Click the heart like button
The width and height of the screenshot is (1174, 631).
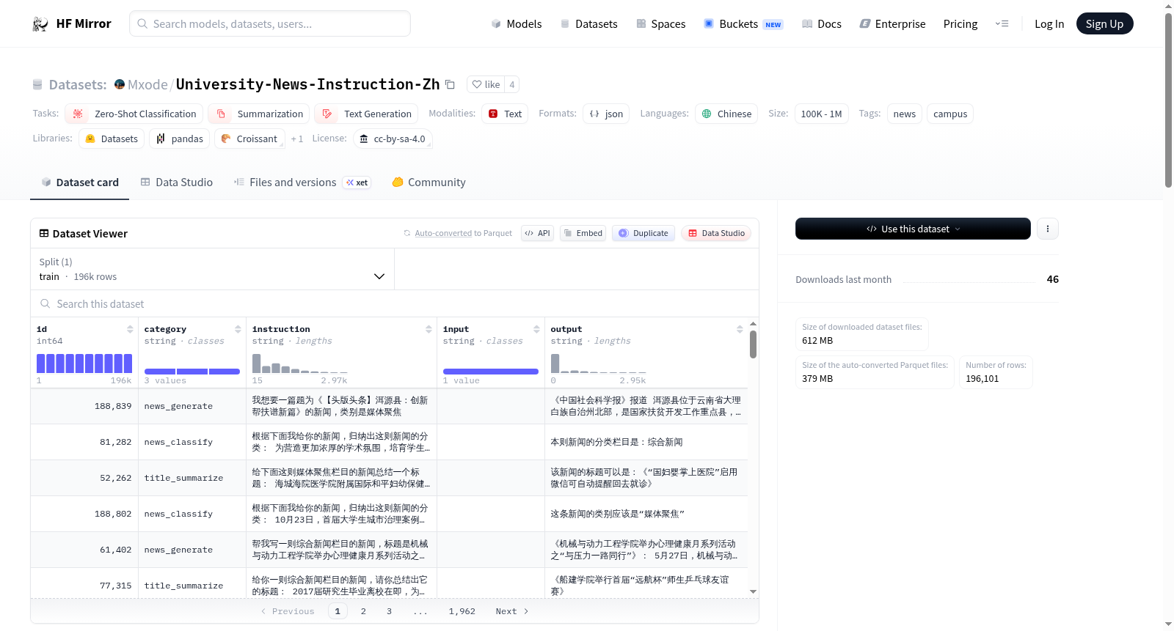(x=486, y=85)
